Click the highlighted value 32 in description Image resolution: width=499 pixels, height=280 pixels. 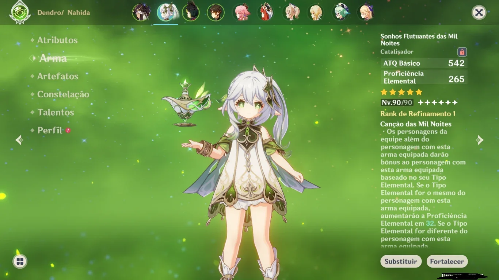coord(430,223)
